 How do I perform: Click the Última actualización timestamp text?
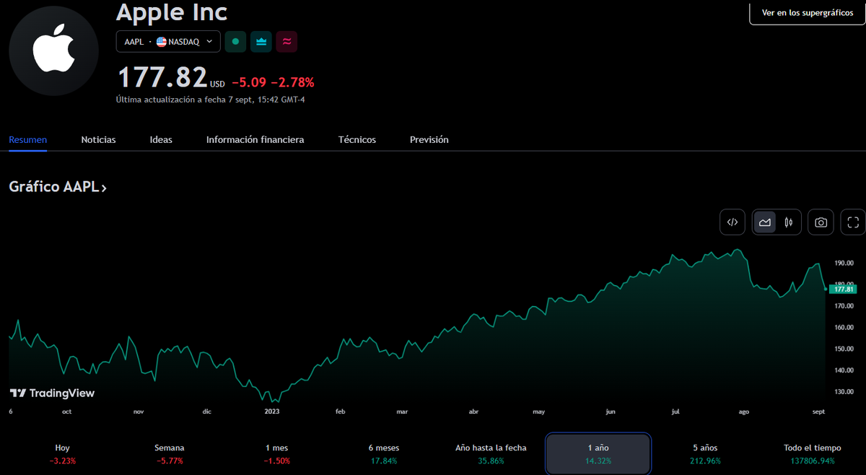tap(211, 100)
